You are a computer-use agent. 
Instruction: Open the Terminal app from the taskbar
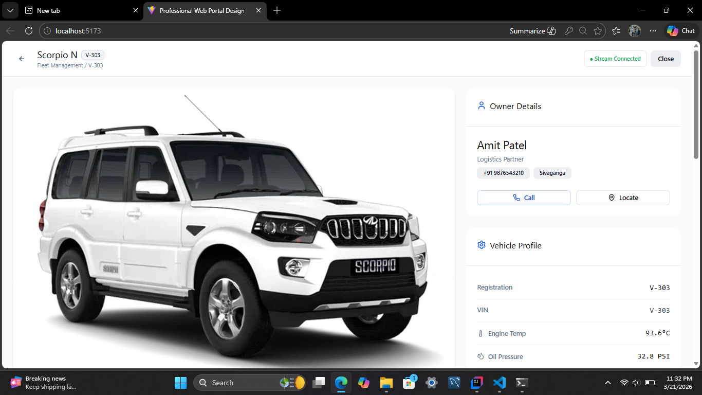522,383
